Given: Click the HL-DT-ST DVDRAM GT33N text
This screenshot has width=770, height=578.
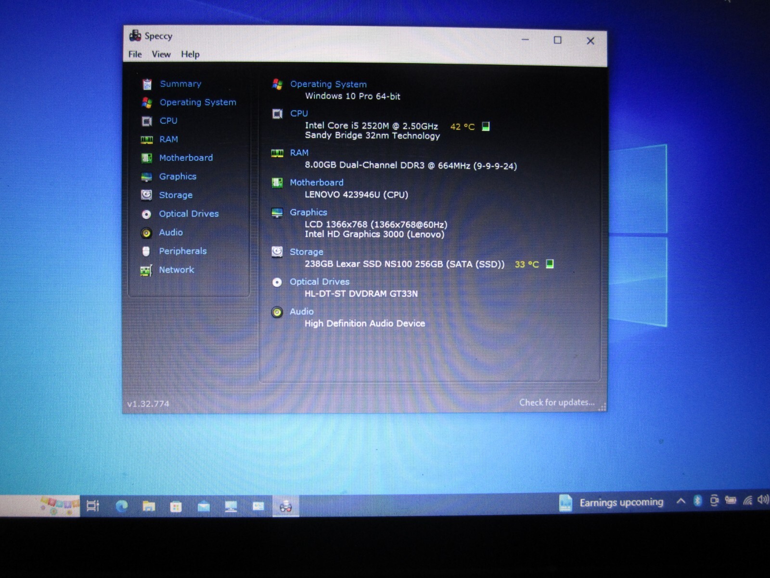Looking at the screenshot, I should (x=361, y=294).
